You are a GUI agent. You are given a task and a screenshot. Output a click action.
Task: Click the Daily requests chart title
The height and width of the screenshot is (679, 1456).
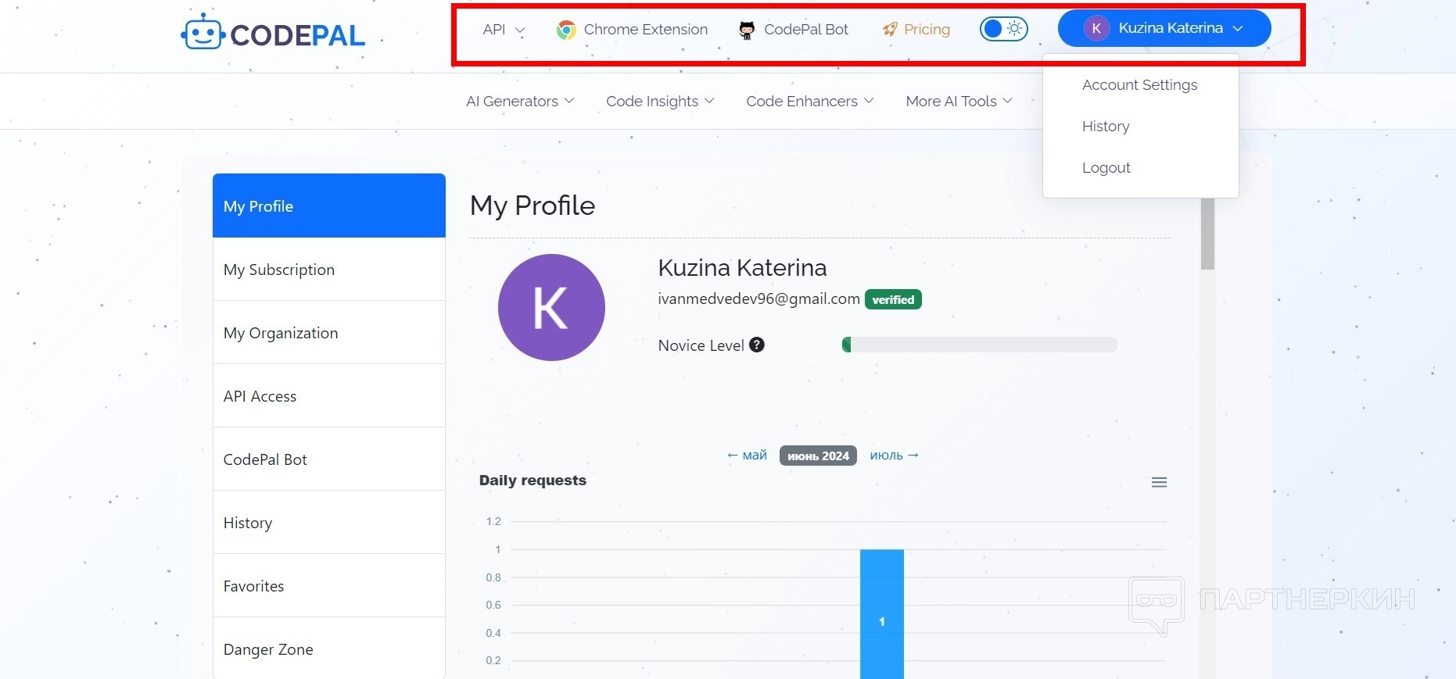533,481
